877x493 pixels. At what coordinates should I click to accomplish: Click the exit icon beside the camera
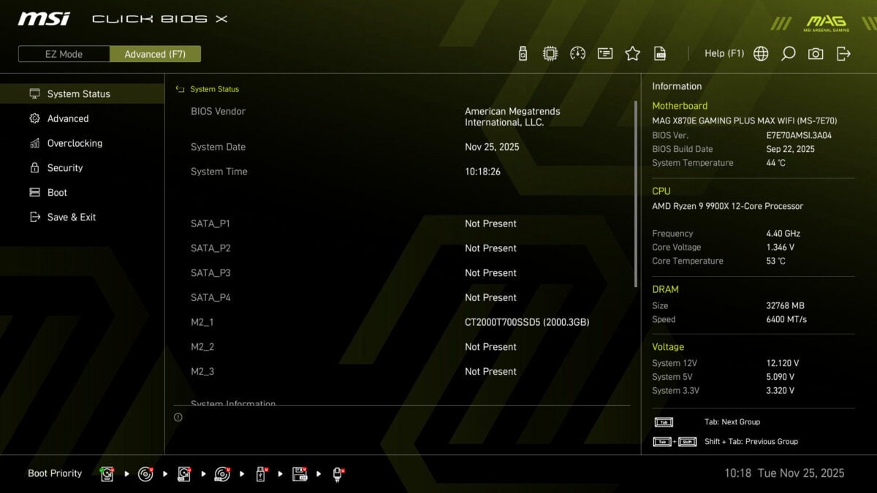tap(843, 53)
